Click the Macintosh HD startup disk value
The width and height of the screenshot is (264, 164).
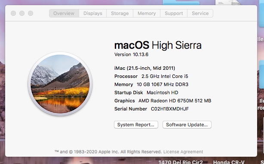pos(162,92)
